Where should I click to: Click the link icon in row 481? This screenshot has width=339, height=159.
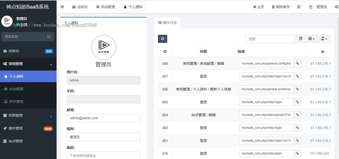(x=297, y=141)
